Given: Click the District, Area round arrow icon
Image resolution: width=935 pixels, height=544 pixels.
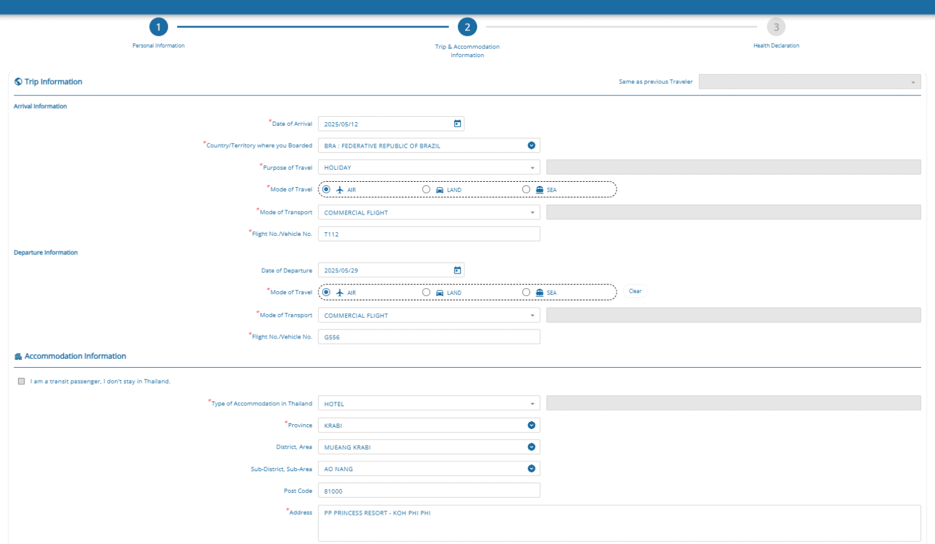Looking at the screenshot, I should (531, 447).
